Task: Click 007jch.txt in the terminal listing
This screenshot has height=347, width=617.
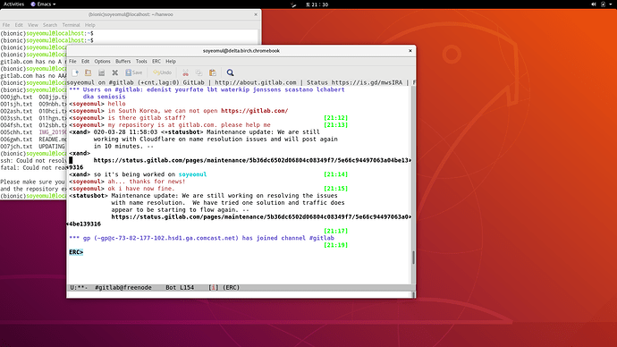Action: click(16, 147)
